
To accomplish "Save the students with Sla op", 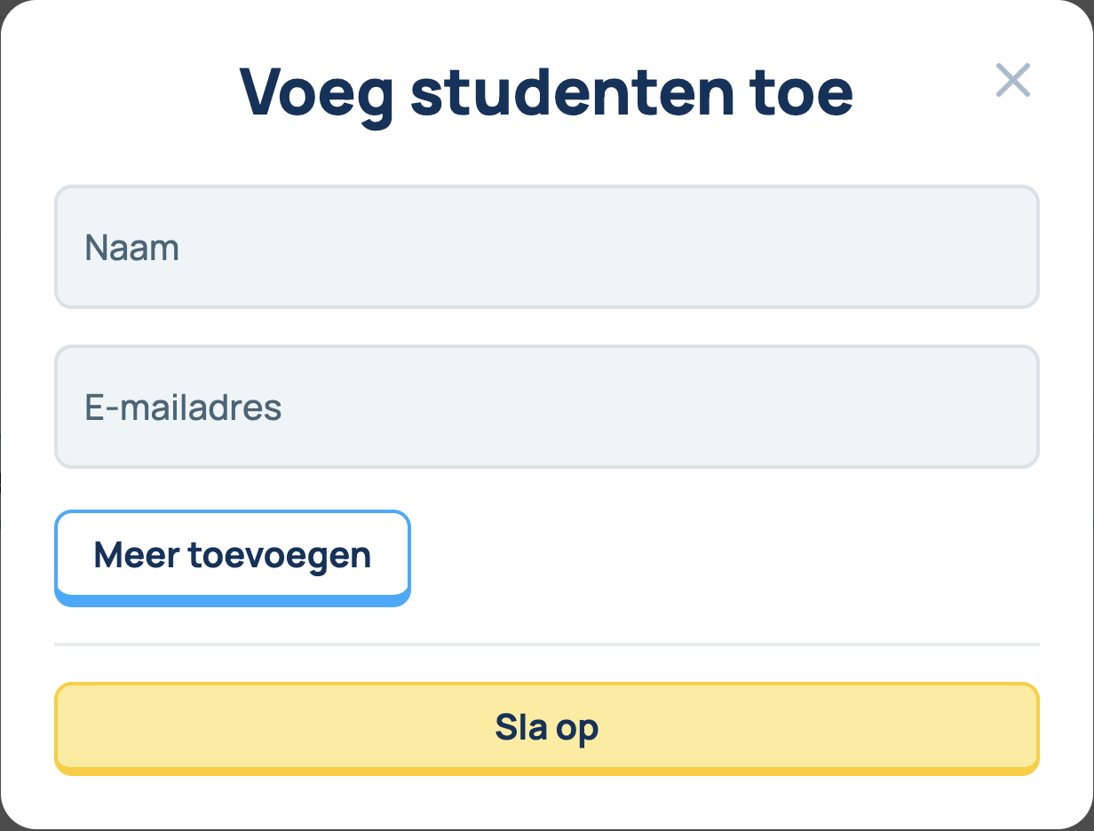I will pyautogui.click(x=546, y=728).
